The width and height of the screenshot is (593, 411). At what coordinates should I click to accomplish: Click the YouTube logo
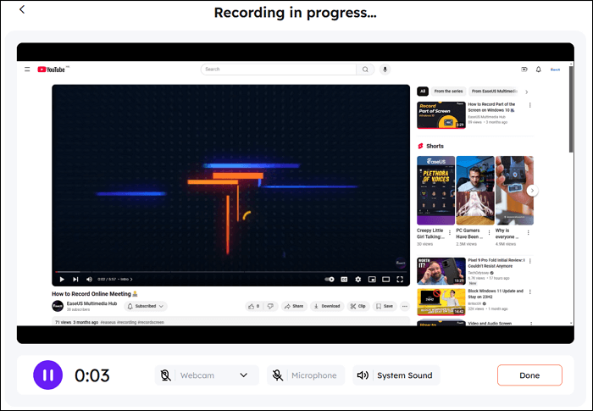click(53, 69)
